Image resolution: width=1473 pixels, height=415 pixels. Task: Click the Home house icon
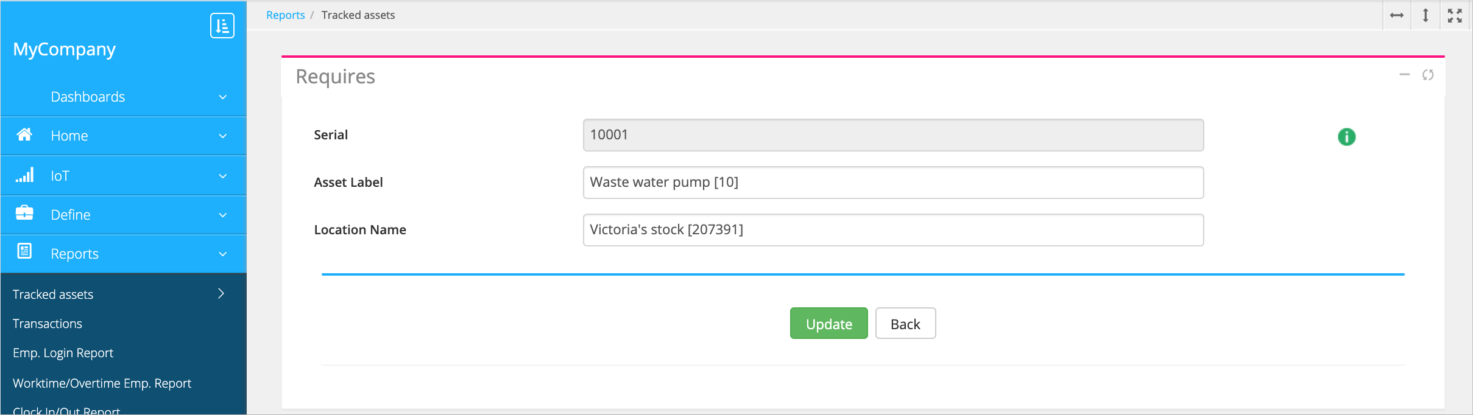[x=24, y=134]
